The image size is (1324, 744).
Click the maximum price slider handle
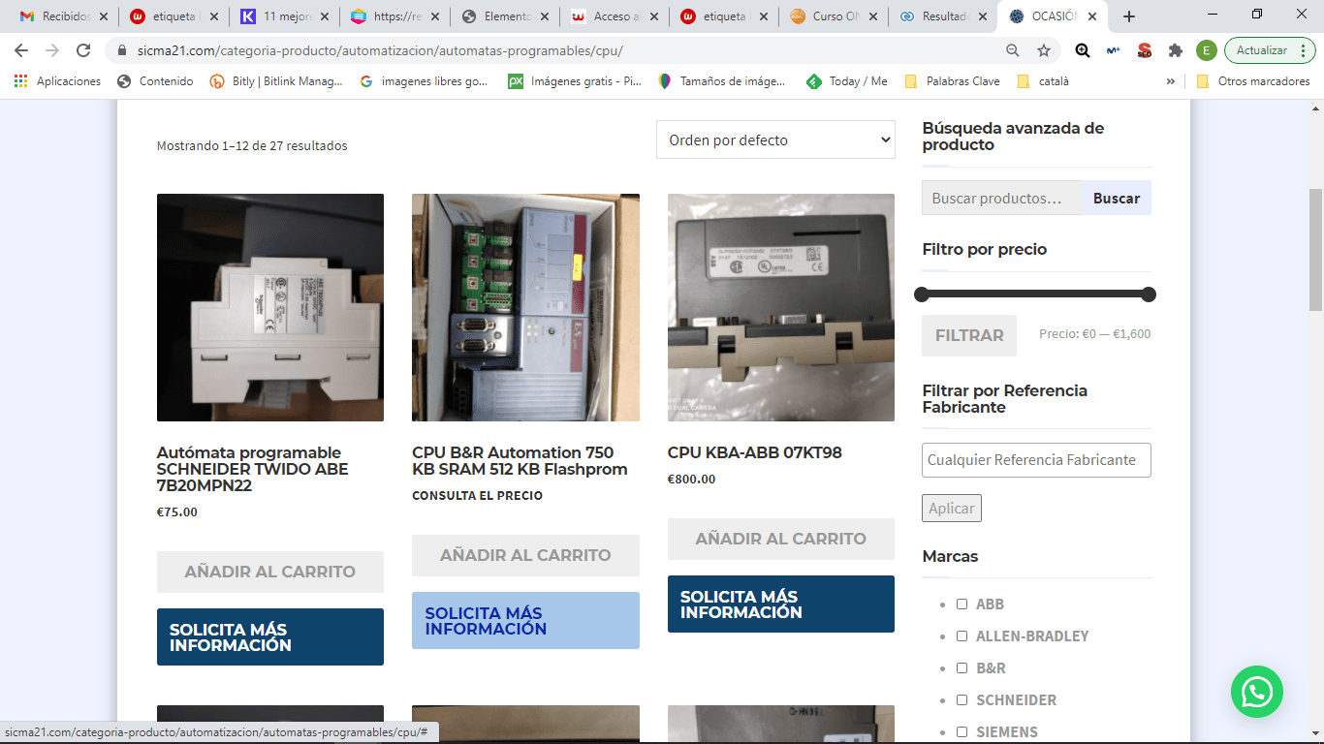pos(1149,294)
